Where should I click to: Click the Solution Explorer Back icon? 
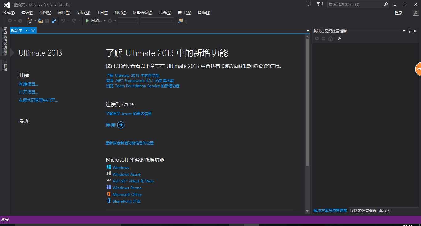pos(317,38)
